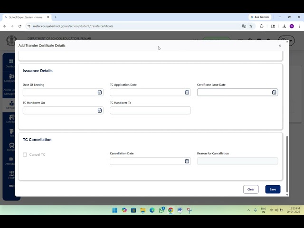Tick the Cancel TC checkbox

tap(25, 154)
